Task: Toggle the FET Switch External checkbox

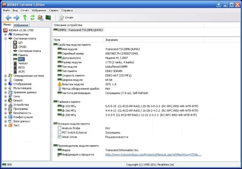Action: pos(59,132)
